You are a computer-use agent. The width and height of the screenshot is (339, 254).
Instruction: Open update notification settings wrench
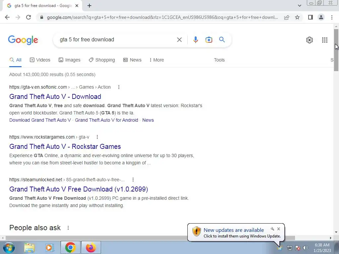coord(272,229)
